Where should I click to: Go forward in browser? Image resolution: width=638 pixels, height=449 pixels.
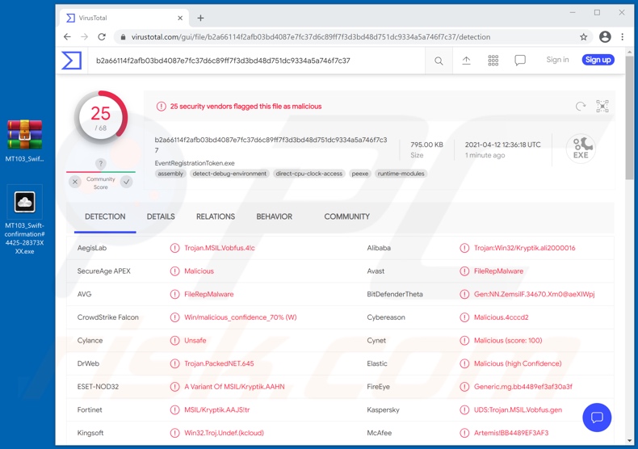click(x=84, y=37)
